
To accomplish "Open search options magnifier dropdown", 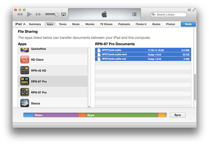I will tap(154, 14).
